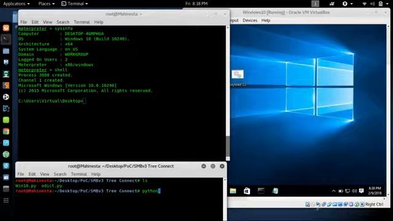This screenshot has height=221, width=393.
Task: Click the Windows VM clock showing 2/9/2018
Action: 375,191
